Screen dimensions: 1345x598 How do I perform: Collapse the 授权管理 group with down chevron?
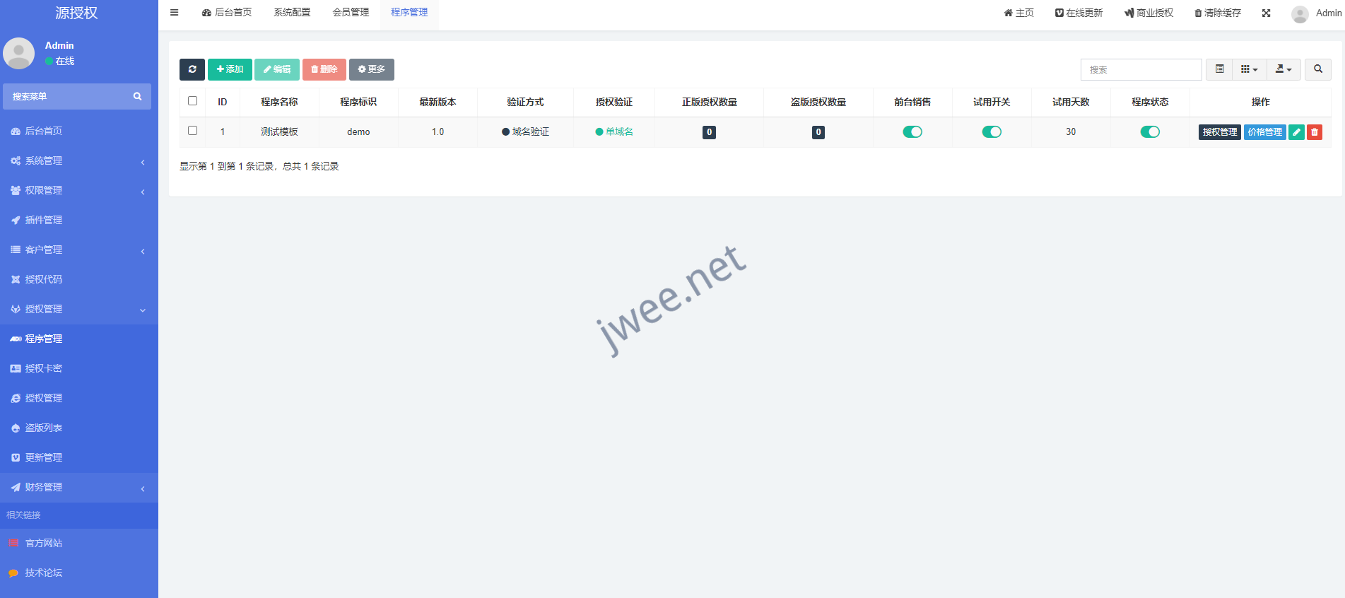78,309
